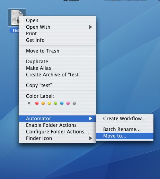The image size is (160, 179).
Task: Apply the yellow color label
Action: (x=49, y=103)
